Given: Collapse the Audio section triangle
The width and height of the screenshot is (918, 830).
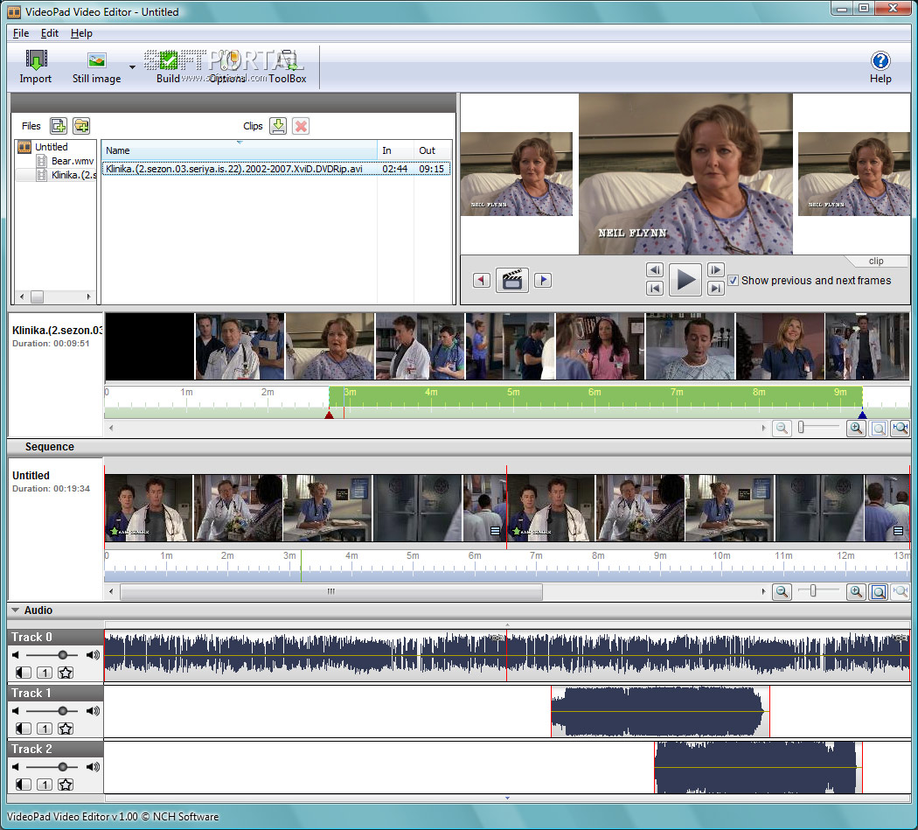Looking at the screenshot, I should point(16,610).
